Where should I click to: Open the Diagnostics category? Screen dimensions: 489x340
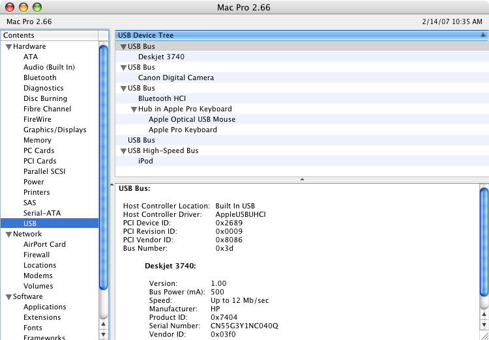pyautogui.click(x=43, y=88)
